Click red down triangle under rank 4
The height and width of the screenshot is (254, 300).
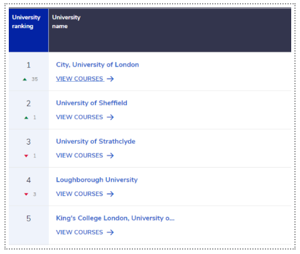click(26, 194)
